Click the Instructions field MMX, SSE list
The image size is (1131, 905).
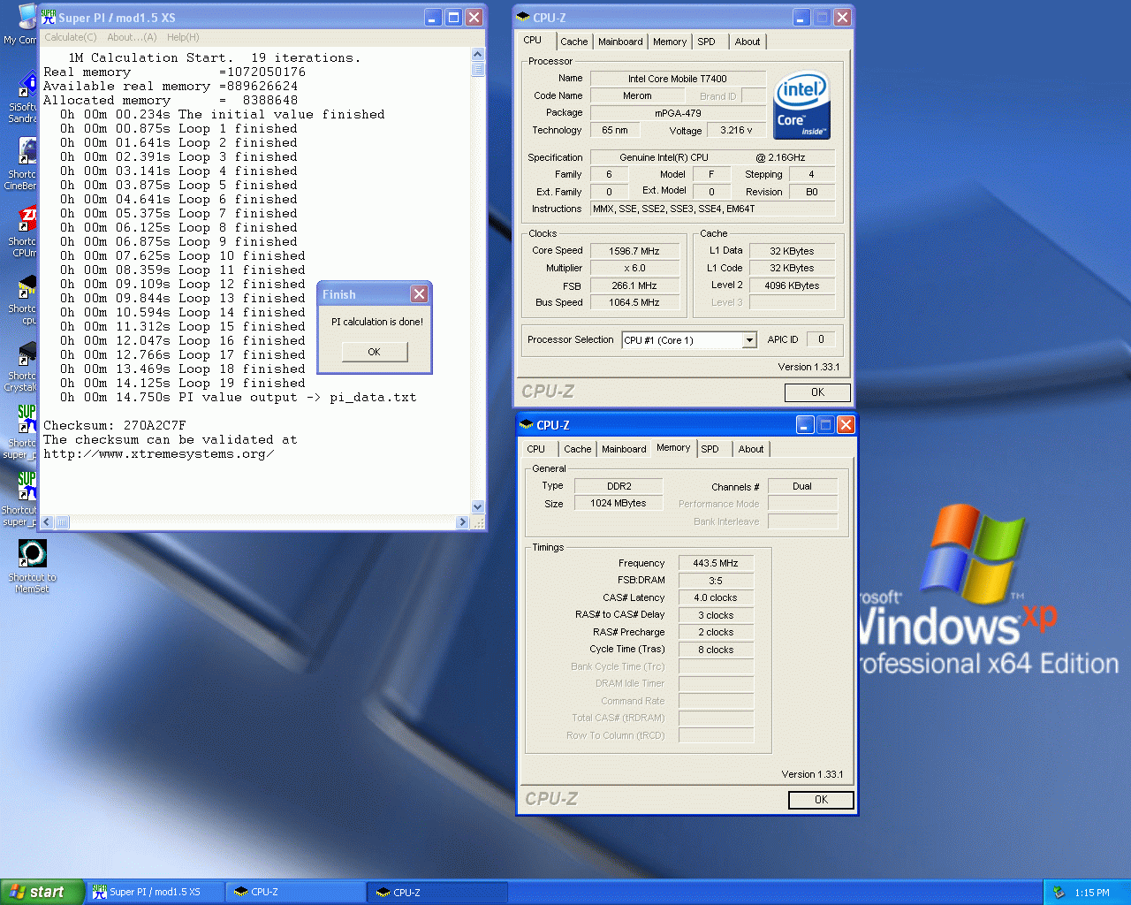[x=712, y=209]
